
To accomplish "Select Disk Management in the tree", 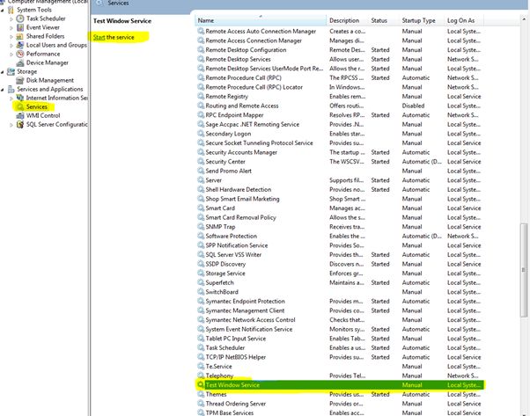I will tap(50, 80).
